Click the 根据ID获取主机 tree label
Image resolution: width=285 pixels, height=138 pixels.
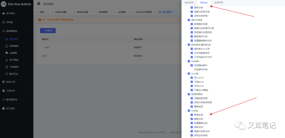pyautogui.click(x=202, y=131)
